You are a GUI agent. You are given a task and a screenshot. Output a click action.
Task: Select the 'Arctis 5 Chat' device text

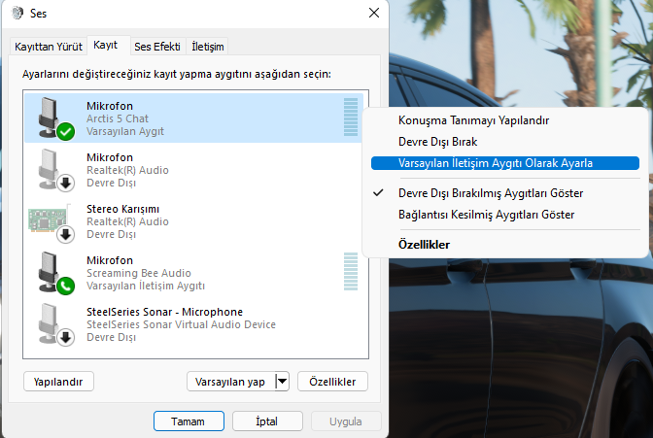pos(118,118)
